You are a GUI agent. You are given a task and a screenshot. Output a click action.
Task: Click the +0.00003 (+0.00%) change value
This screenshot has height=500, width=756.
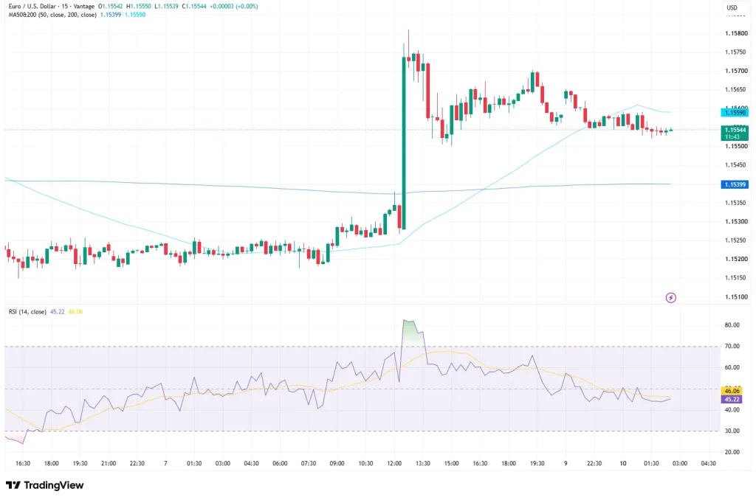(x=234, y=6)
